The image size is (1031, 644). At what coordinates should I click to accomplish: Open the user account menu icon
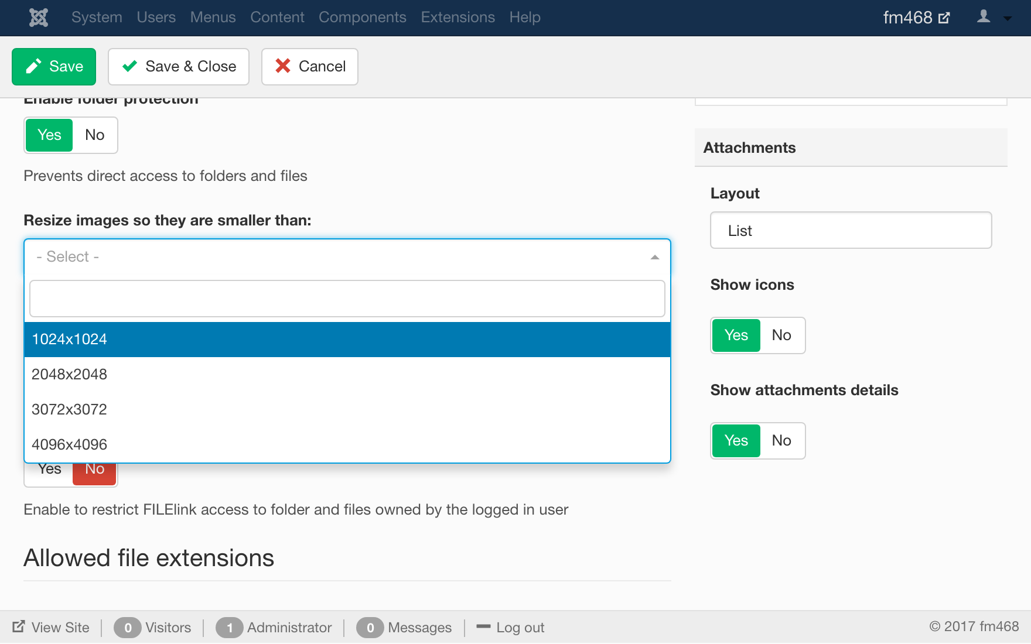[x=984, y=17]
